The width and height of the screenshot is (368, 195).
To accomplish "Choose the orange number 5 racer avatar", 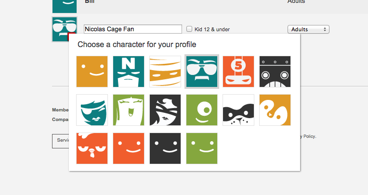I will pyautogui.click(x=238, y=72).
